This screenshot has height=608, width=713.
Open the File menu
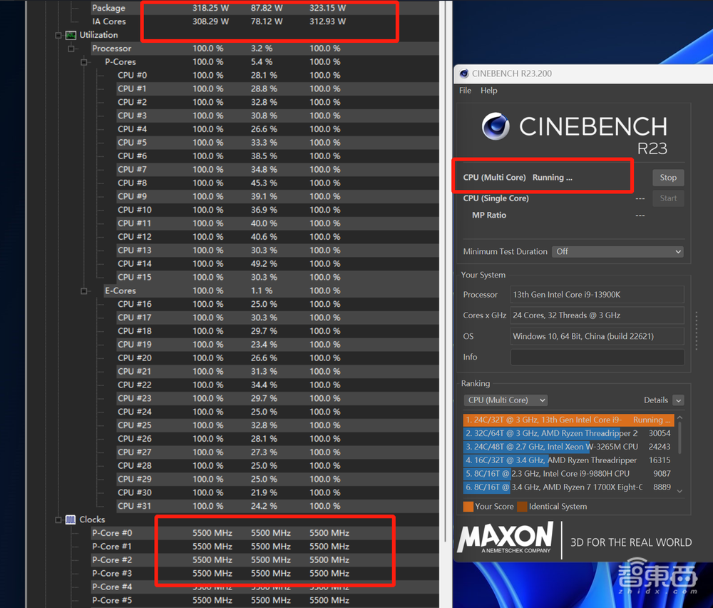tap(465, 91)
